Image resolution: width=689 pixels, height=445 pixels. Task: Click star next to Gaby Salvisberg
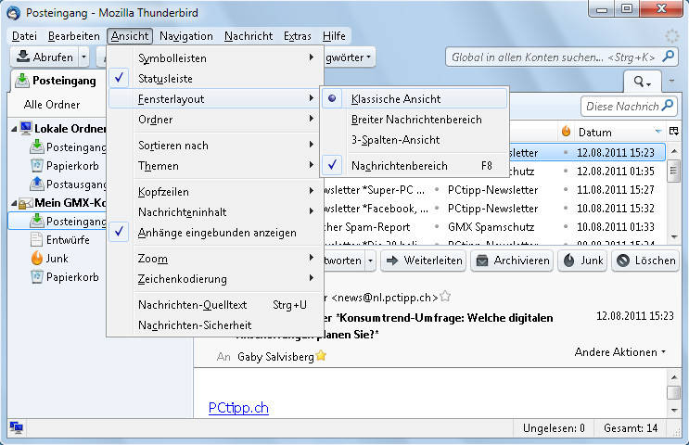point(321,355)
